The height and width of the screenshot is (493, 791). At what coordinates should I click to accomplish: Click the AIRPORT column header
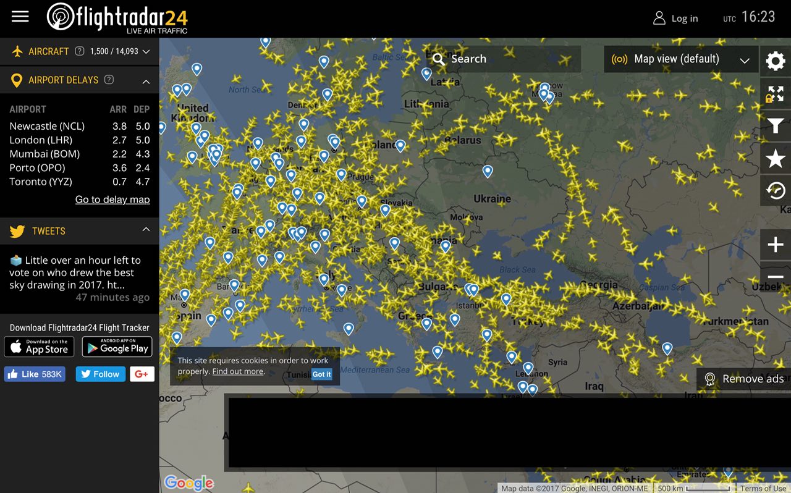pyautogui.click(x=28, y=109)
